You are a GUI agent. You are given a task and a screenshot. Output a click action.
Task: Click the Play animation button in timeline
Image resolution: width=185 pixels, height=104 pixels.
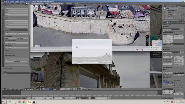point(71,98)
